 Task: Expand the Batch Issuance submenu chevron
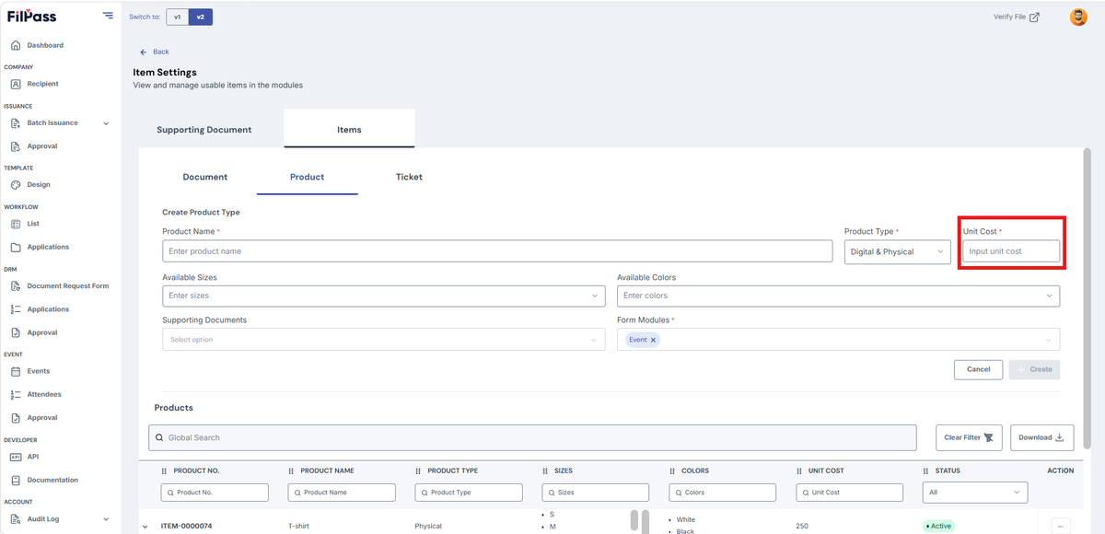coord(106,123)
